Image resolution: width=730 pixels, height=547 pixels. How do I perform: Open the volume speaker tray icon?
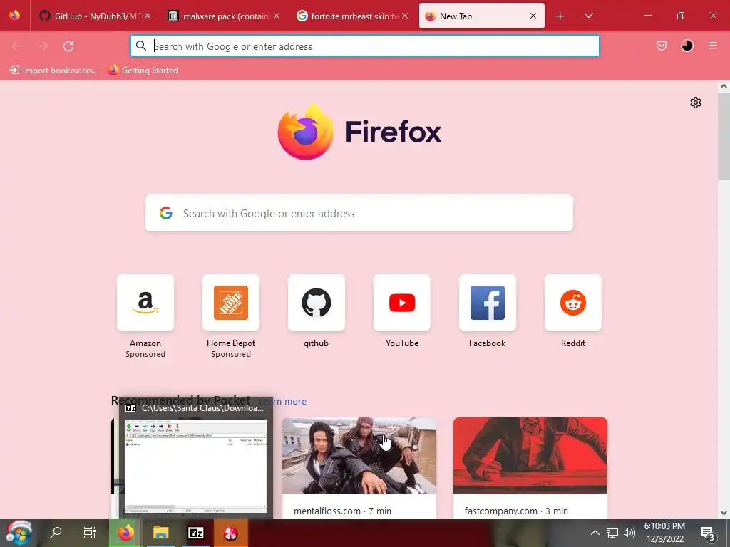coord(629,533)
